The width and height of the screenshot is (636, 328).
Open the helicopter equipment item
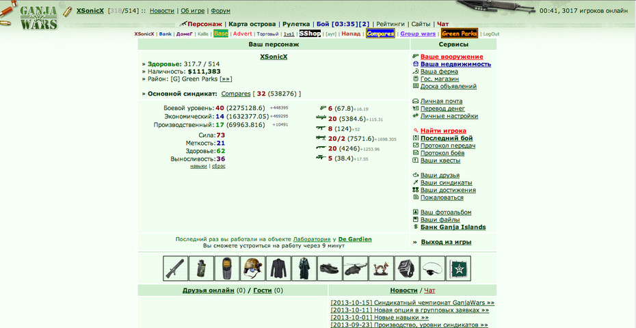(x=356, y=269)
